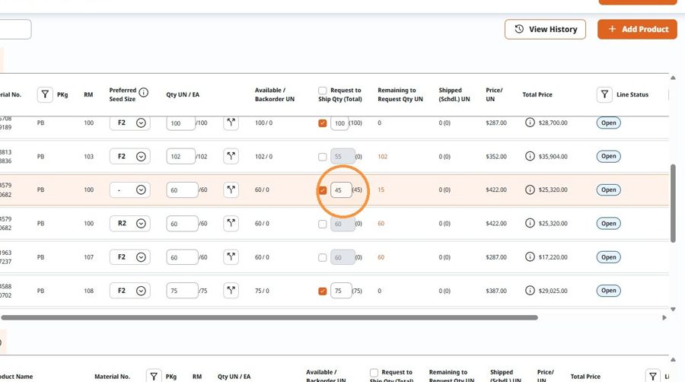Open the PKg column filter icon

45,94
